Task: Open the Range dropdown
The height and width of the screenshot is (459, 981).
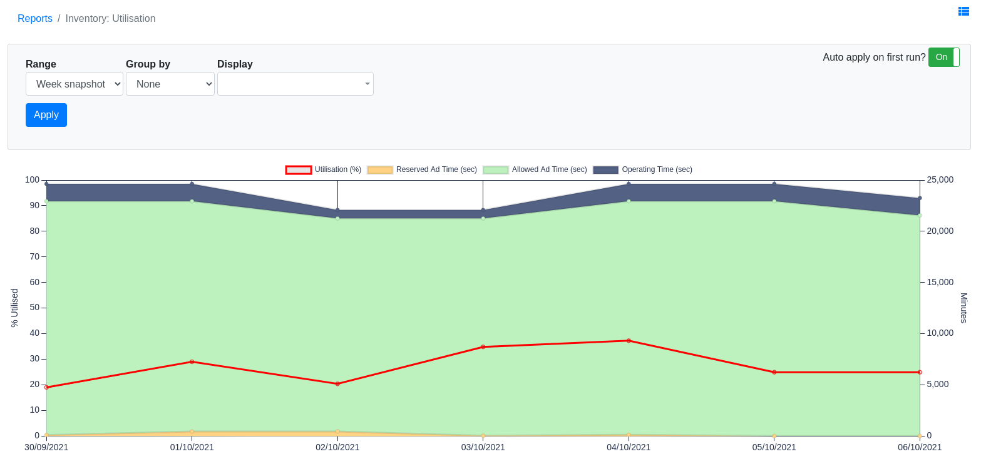Action: click(74, 84)
